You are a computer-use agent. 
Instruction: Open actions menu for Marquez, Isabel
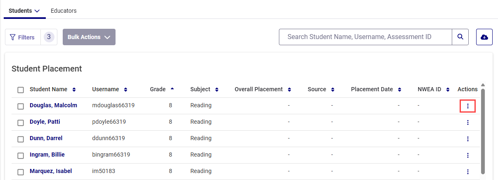pyautogui.click(x=468, y=172)
